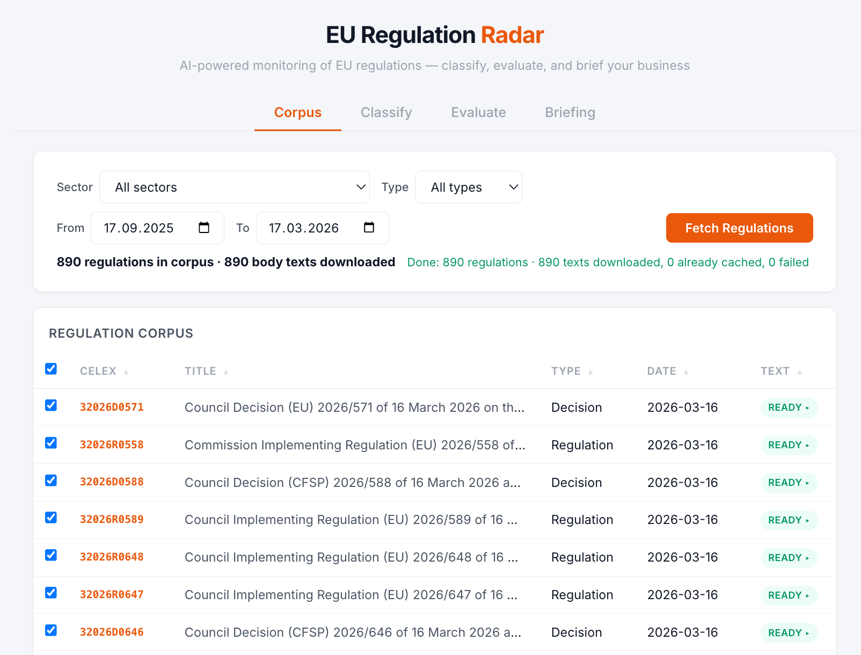Sort by CELEX column arrow
Viewport: 861px width, 655px height.
[126, 372]
